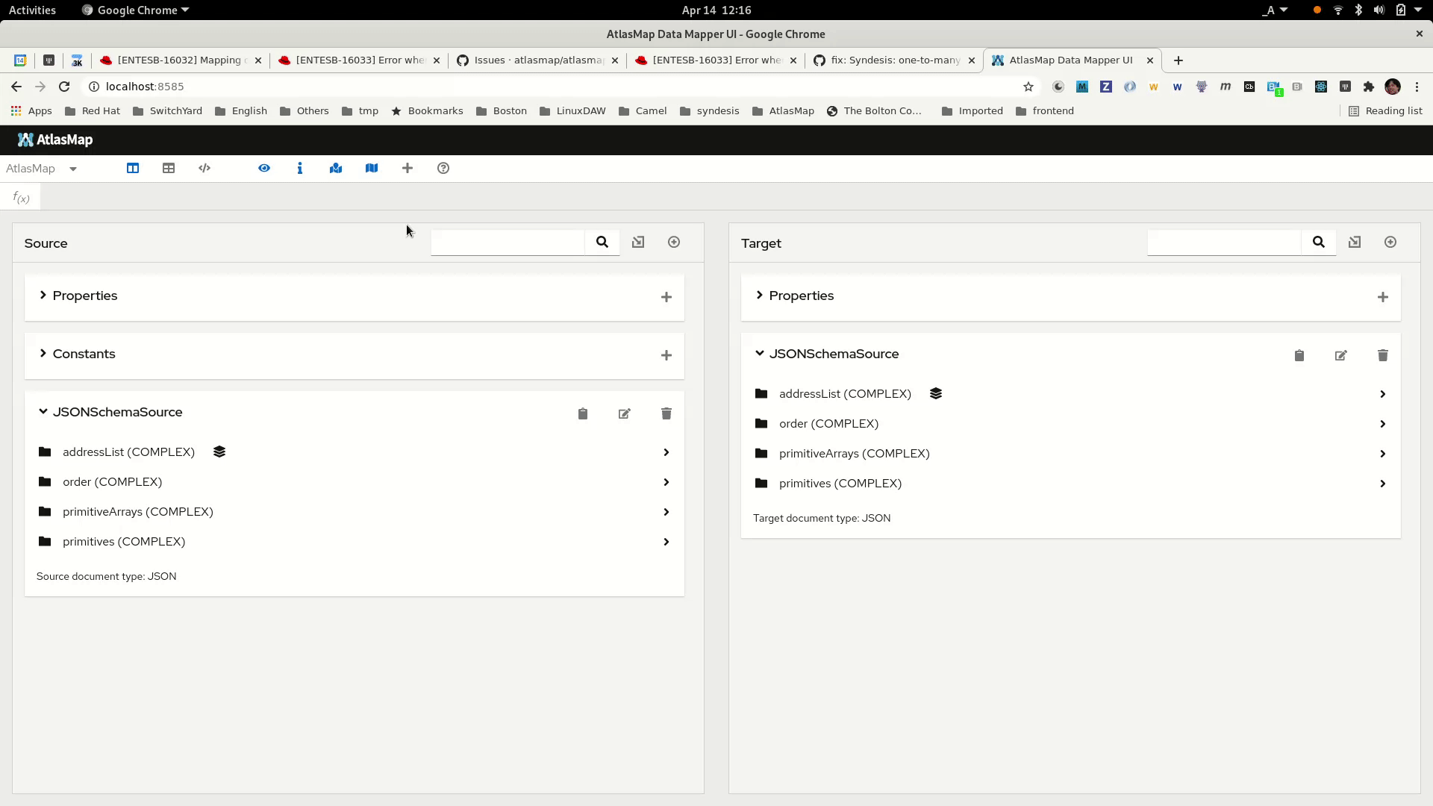
Task: Add a new Target property
Action: coord(1383,297)
